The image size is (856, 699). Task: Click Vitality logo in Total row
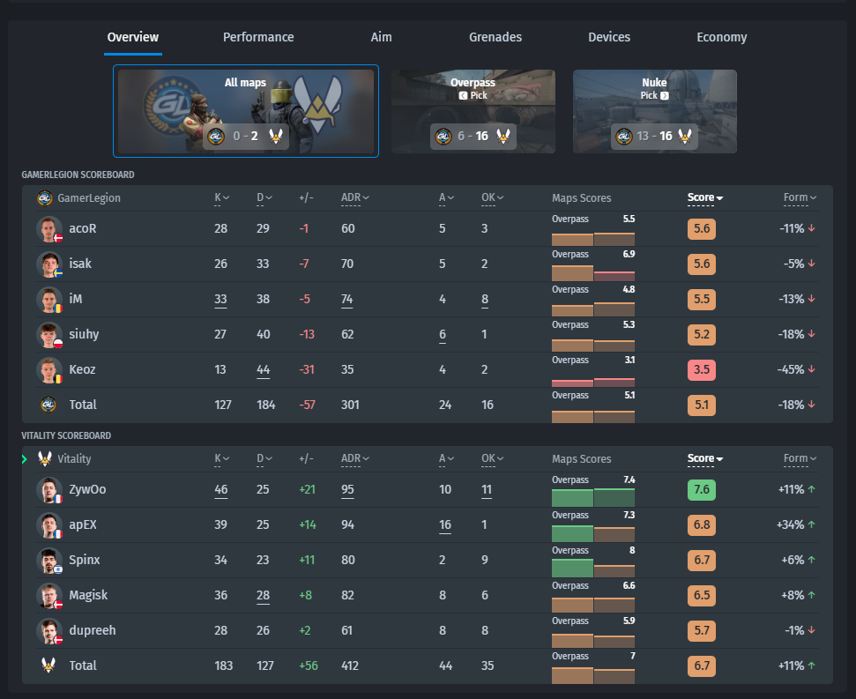[48, 666]
